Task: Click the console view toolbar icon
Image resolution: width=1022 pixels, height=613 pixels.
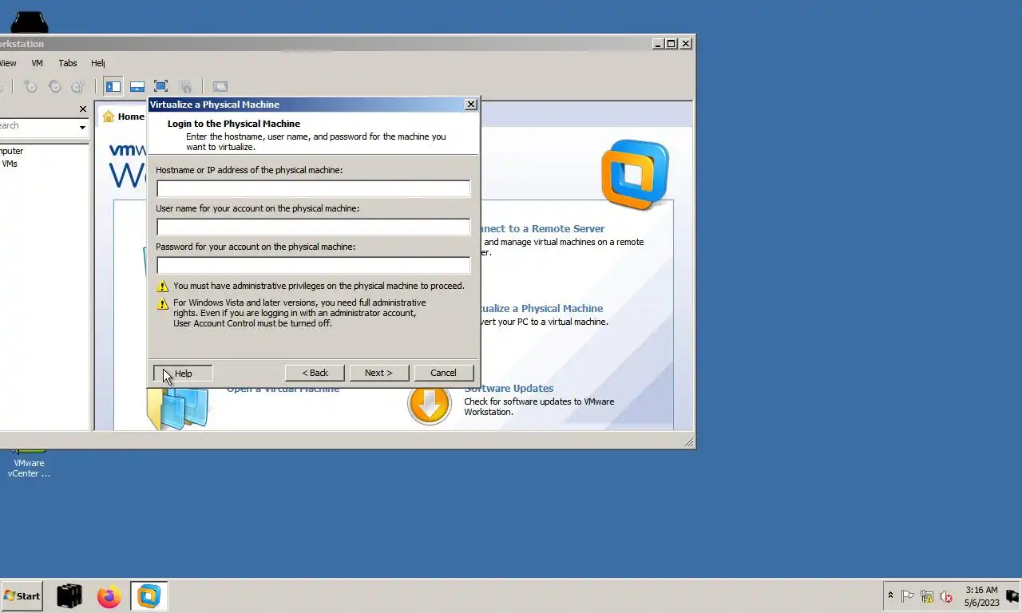Action: point(220,86)
